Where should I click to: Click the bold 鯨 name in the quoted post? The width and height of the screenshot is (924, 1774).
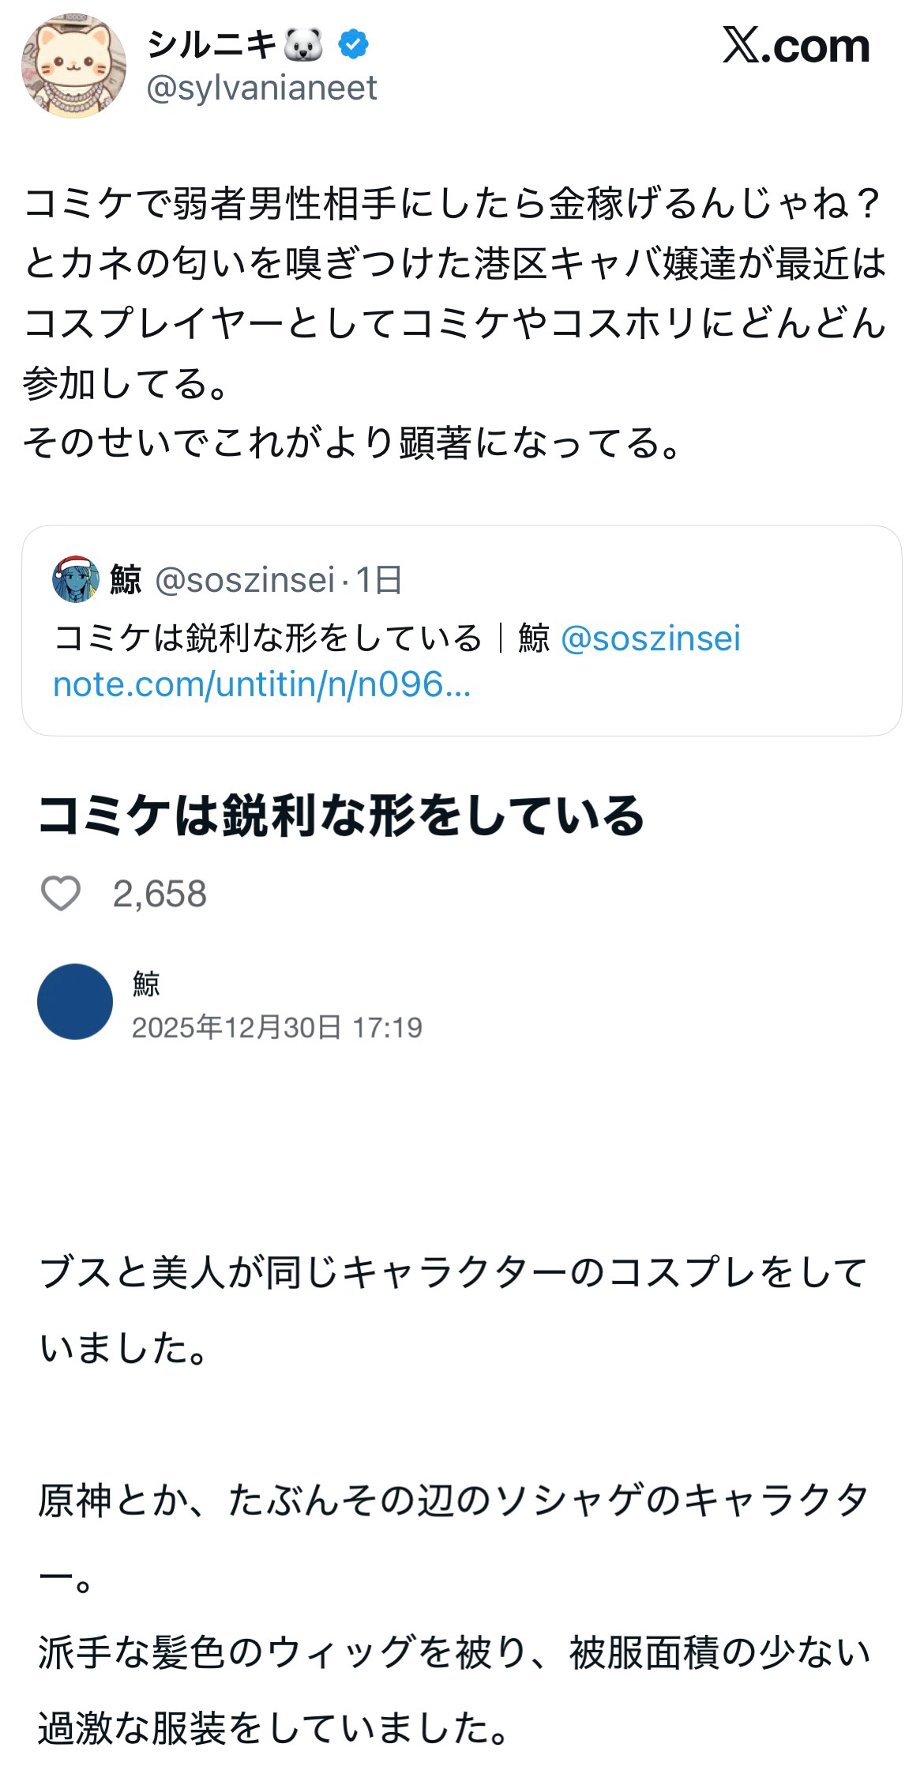[x=126, y=579]
